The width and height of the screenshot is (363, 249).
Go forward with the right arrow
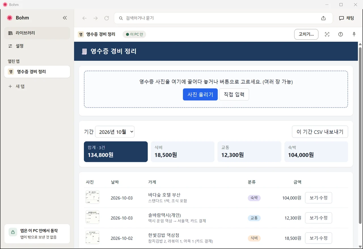[96, 18]
